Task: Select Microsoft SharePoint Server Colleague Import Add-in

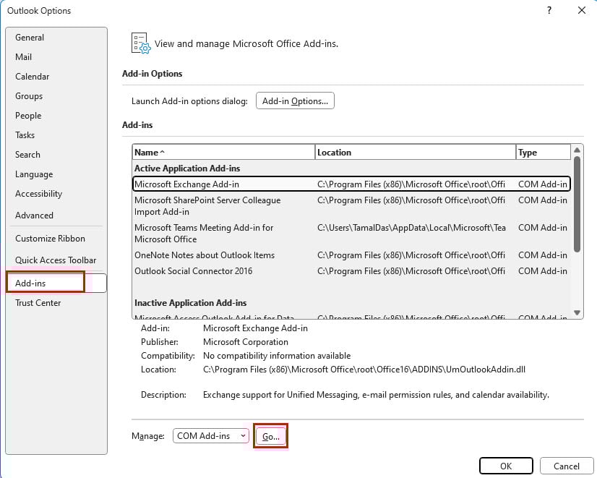Action: 351,205
